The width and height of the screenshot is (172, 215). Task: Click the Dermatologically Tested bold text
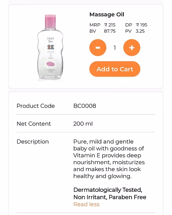click(x=110, y=193)
